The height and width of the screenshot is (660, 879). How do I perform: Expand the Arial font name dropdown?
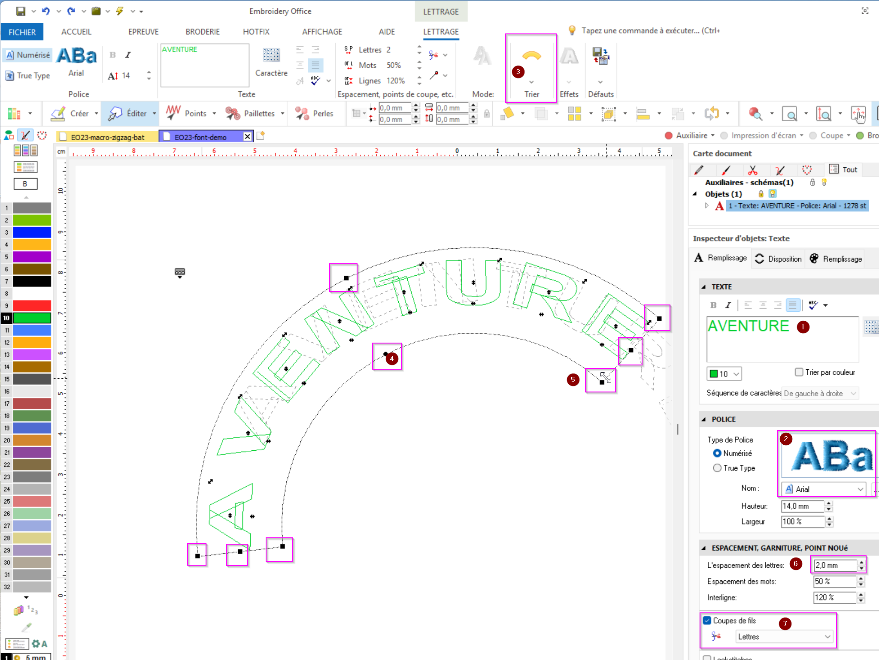[860, 489]
